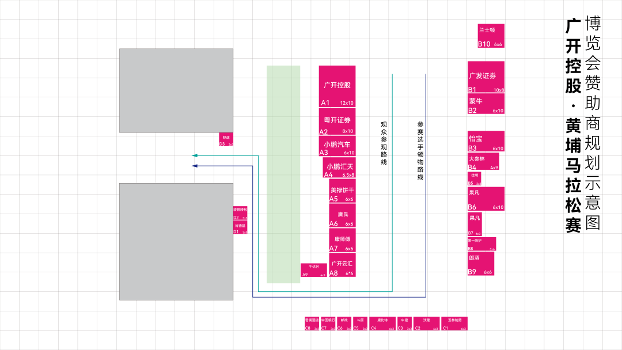Click the C2 沃隆 booth
Image resolution: width=622 pixels, height=350 pixels.
click(426, 324)
